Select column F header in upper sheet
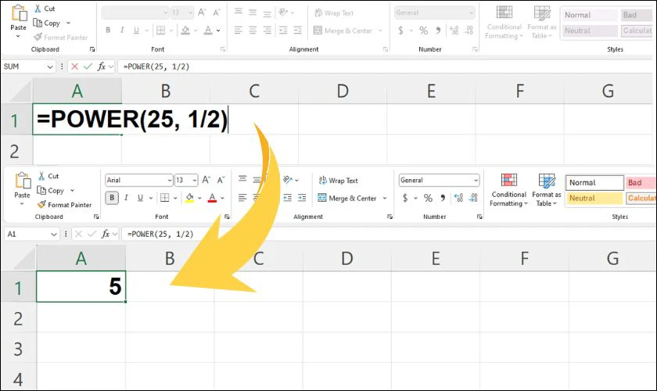Viewport: 657px width, 391px height. point(519,91)
